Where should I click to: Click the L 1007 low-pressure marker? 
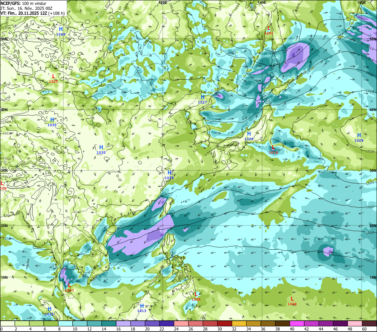click(69, 287)
